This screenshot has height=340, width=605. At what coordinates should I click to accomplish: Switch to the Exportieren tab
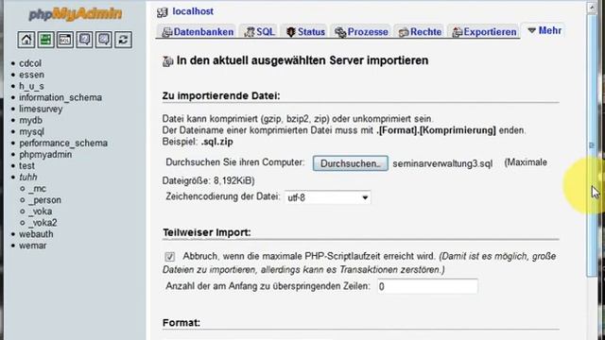[x=484, y=31]
